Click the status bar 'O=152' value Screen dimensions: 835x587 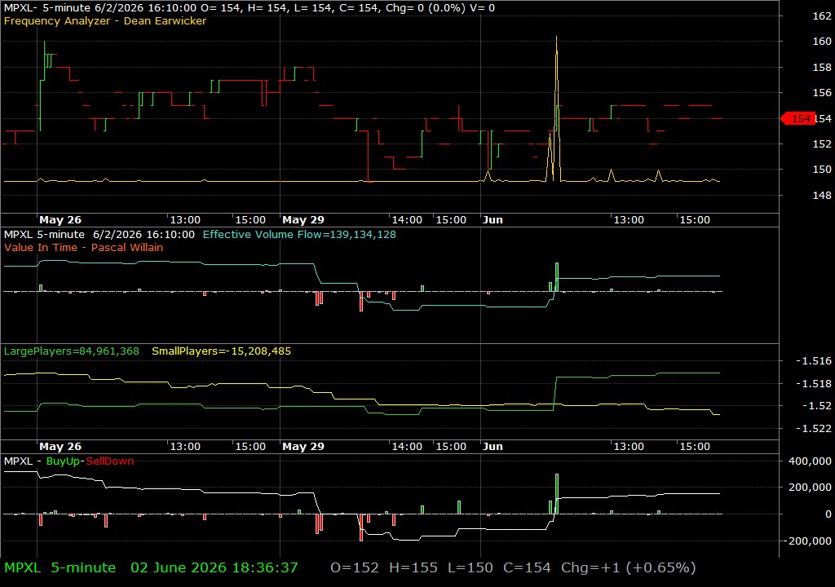pos(355,567)
